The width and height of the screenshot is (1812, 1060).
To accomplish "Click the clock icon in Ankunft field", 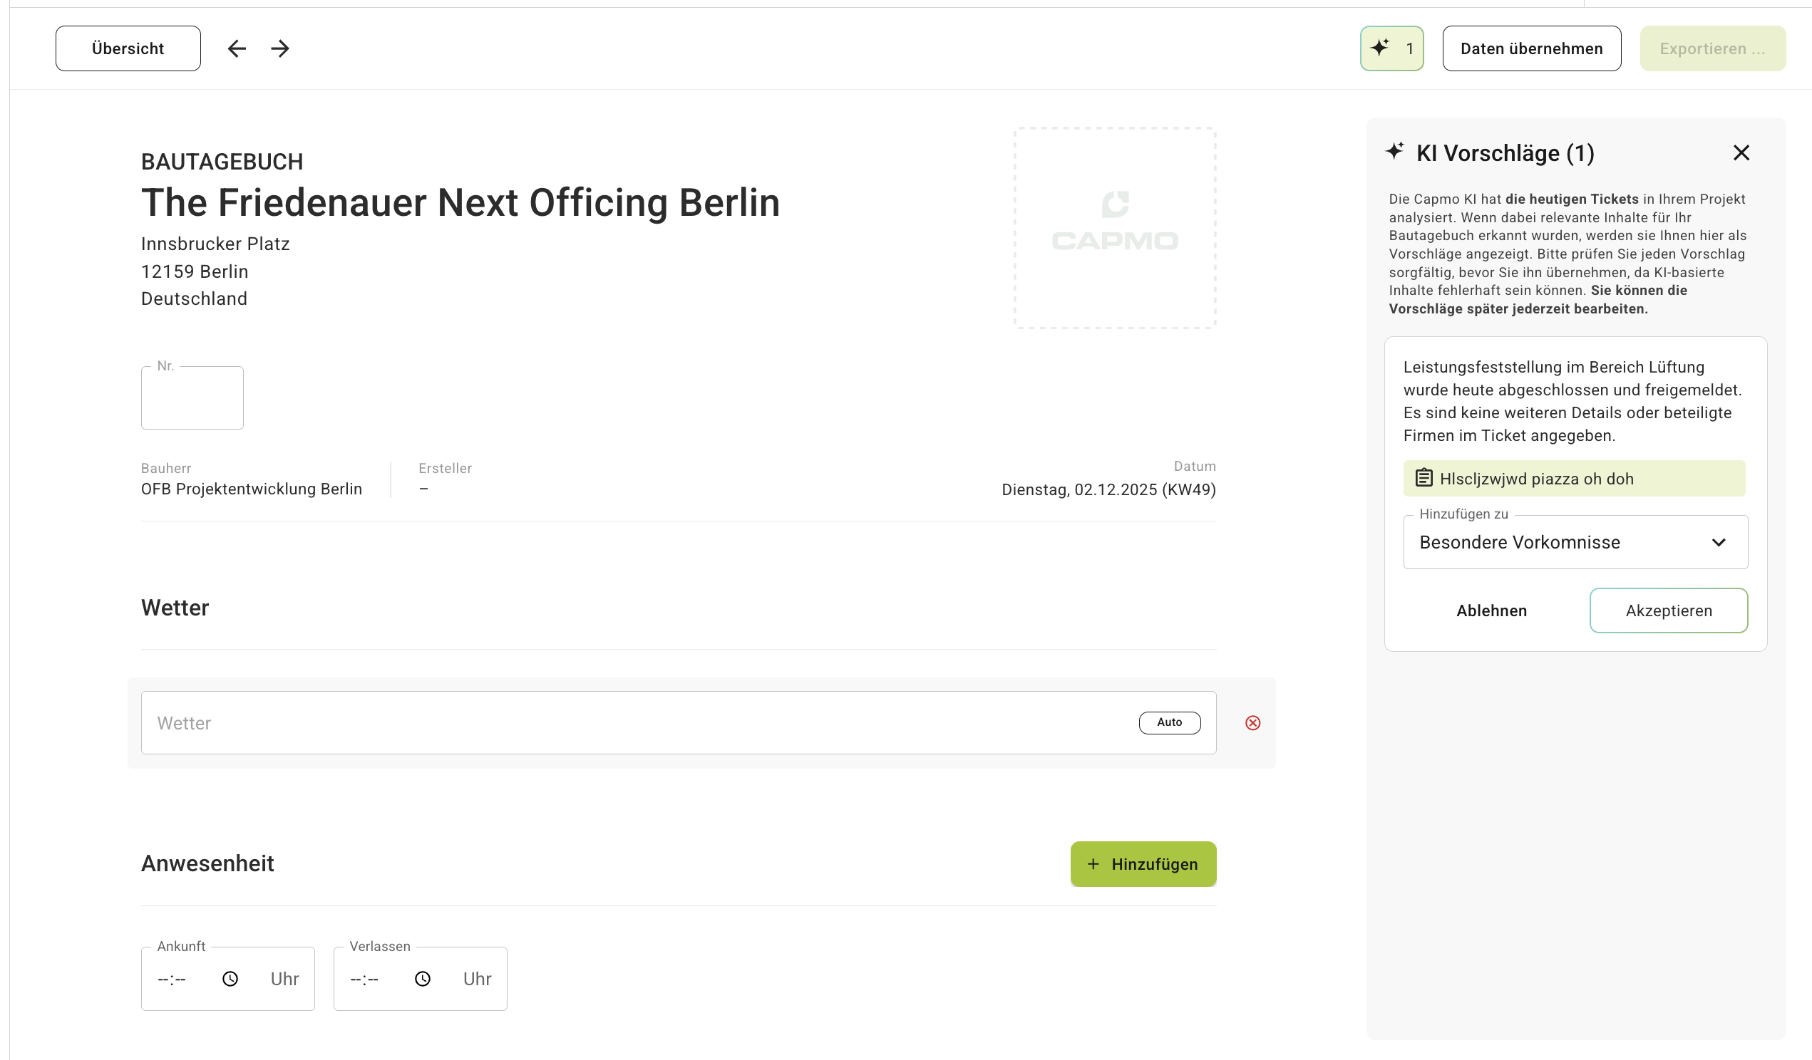I will 230,978.
